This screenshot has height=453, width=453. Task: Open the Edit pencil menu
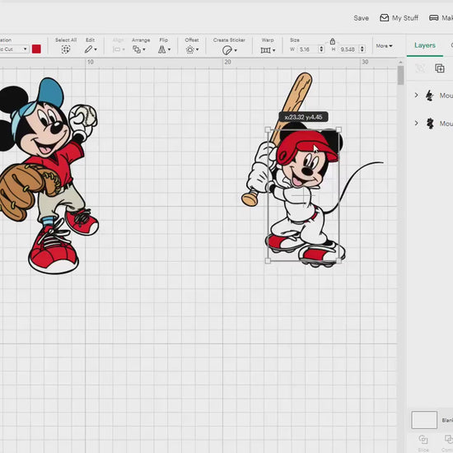[x=91, y=49]
